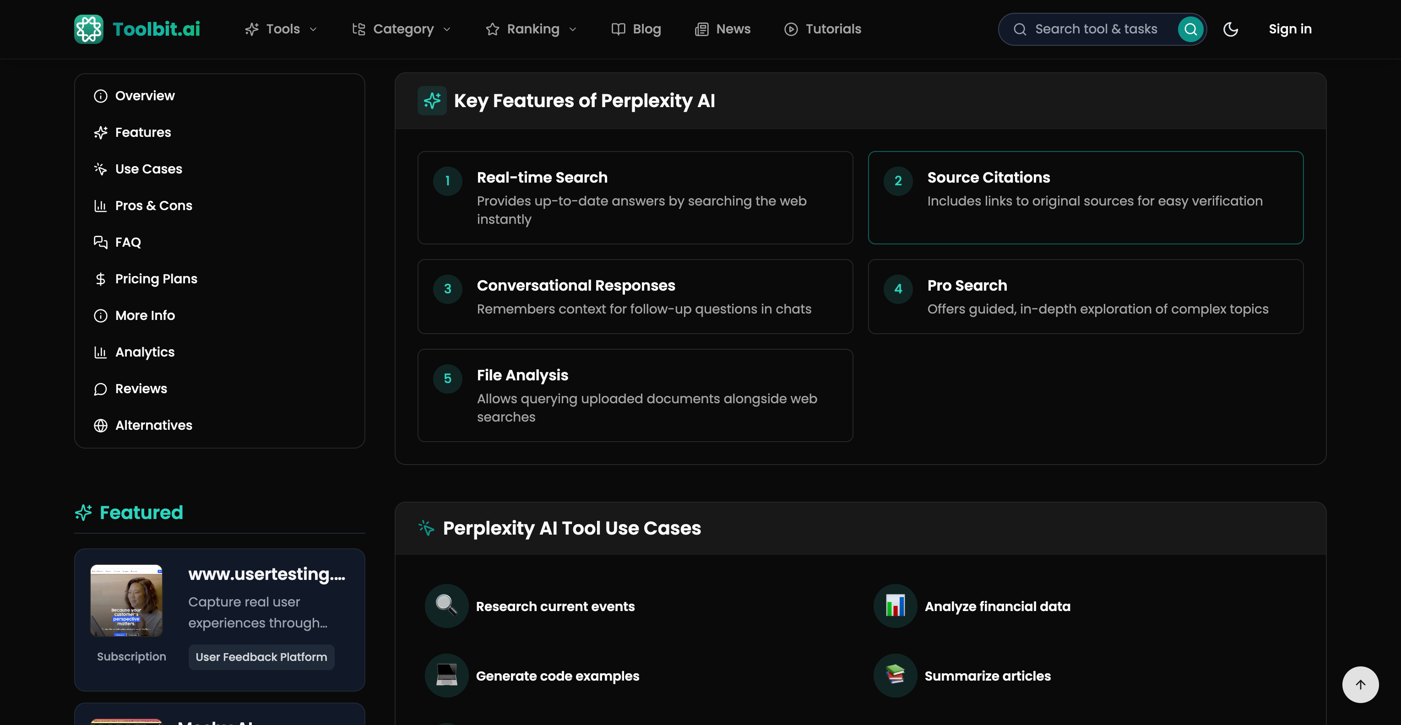
Task: Click the Sign in button
Action: (x=1289, y=29)
